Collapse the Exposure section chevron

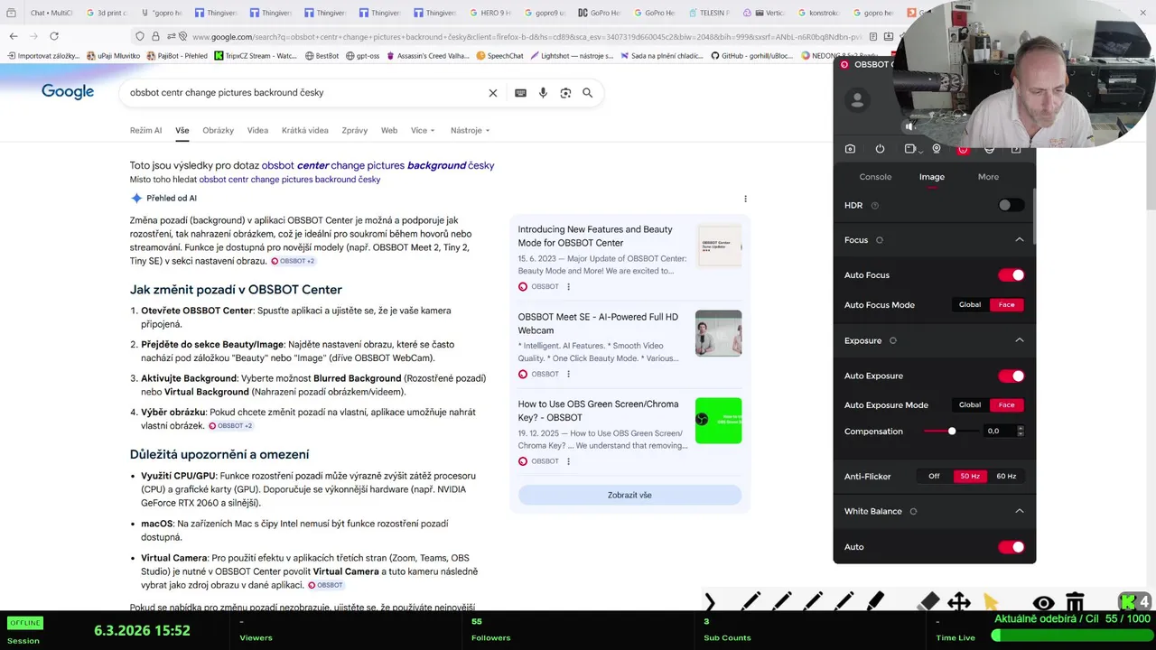pyautogui.click(x=1020, y=340)
